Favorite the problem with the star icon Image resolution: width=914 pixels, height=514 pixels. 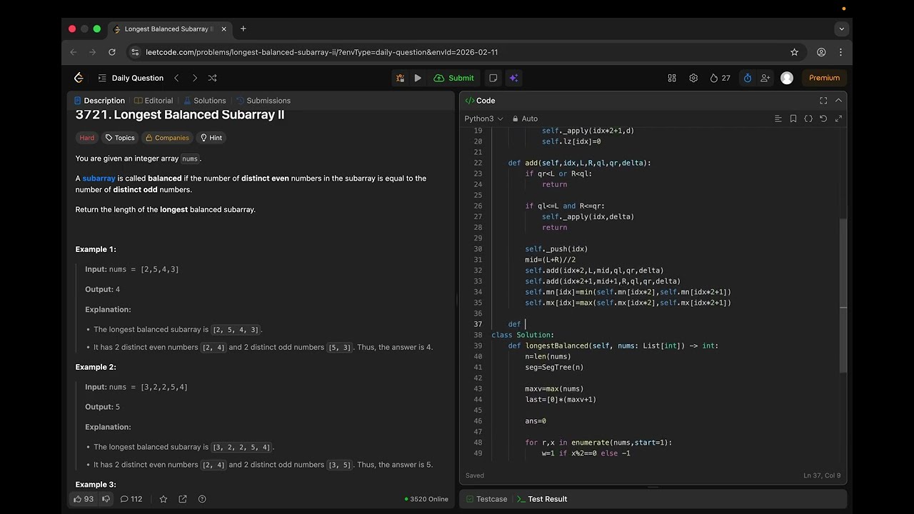[x=164, y=499]
